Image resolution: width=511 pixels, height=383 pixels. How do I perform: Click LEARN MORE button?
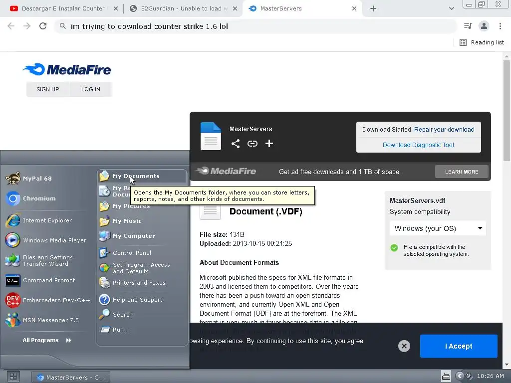(x=462, y=172)
